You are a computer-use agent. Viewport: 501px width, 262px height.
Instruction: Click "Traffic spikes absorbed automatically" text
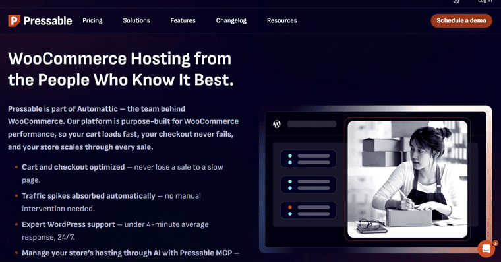(88, 196)
